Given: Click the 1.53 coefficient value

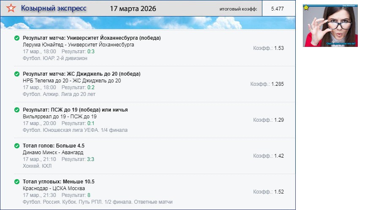Looking at the screenshot, I should (x=279, y=48).
